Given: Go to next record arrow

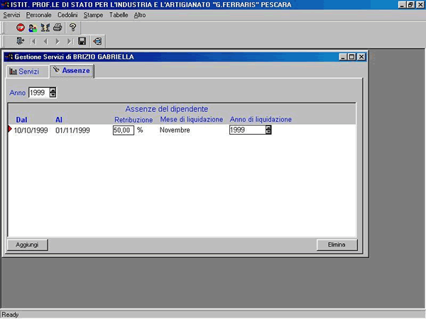Looking at the screenshot, I should [58, 42].
